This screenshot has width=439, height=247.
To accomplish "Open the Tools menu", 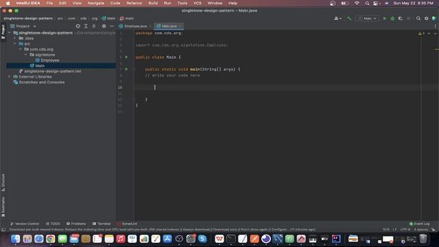I will click(182, 3).
